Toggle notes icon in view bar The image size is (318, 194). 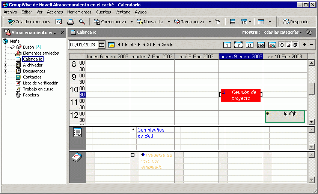pos(295,45)
